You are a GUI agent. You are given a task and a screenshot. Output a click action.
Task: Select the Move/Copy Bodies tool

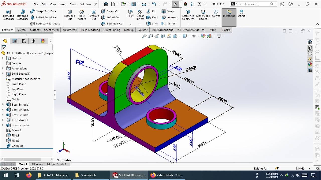pyautogui.click(x=203, y=15)
